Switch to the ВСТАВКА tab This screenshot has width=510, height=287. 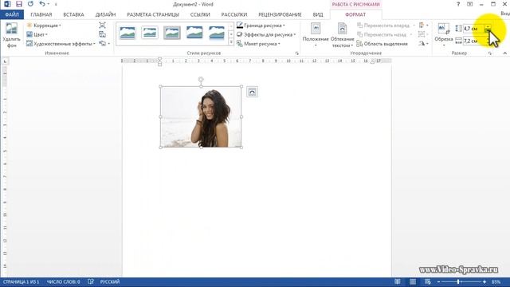coord(73,14)
